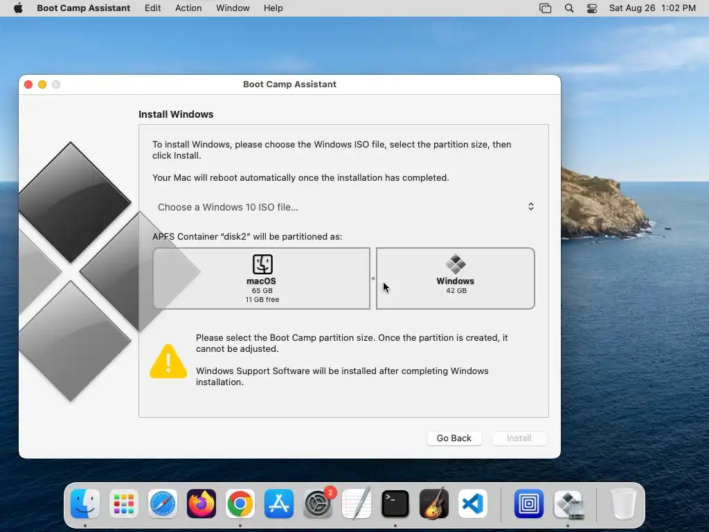Show the date and time panel
The height and width of the screenshot is (532, 709).
click(652, 8)
